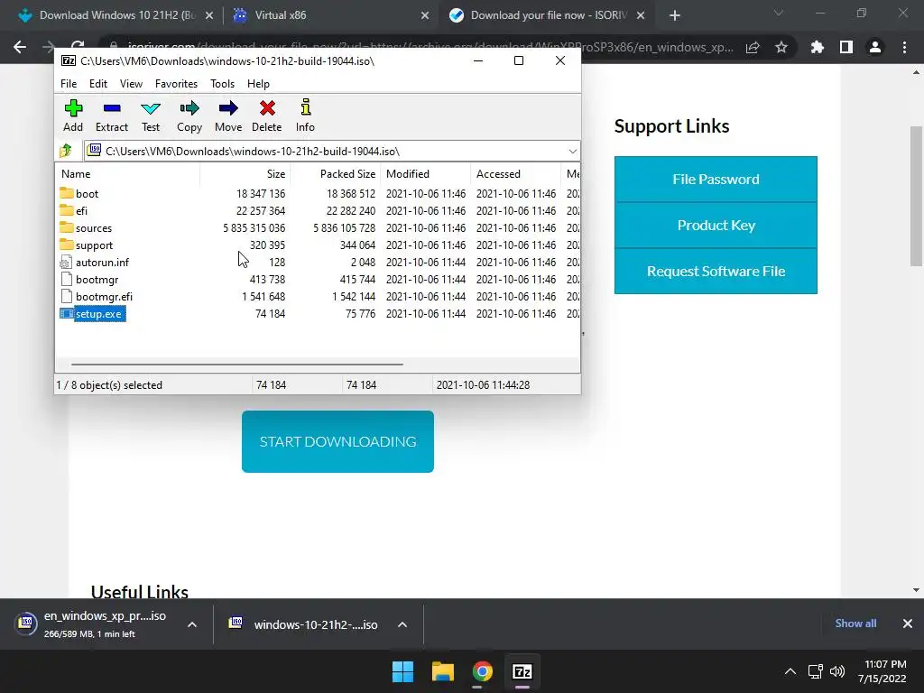Click the Product Key link
Image resolution: width=924 pixels, height=693 pixels.
(716, 225)
